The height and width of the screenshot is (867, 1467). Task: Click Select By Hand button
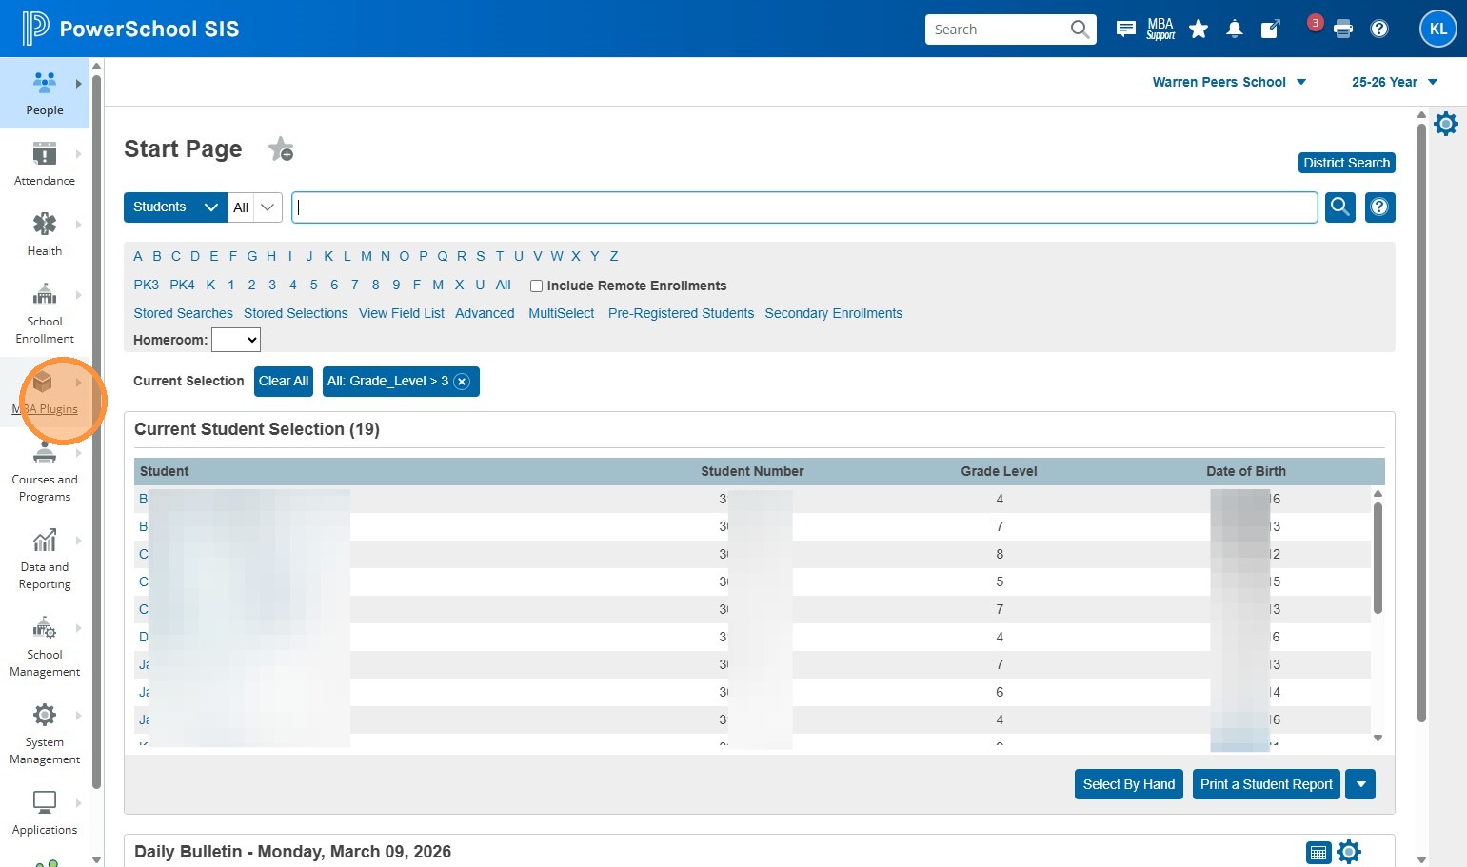pyautogui.click(x=1129, y=784)
